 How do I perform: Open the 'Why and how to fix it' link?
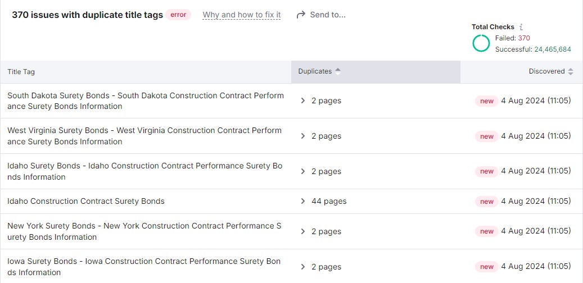(242, 15)
